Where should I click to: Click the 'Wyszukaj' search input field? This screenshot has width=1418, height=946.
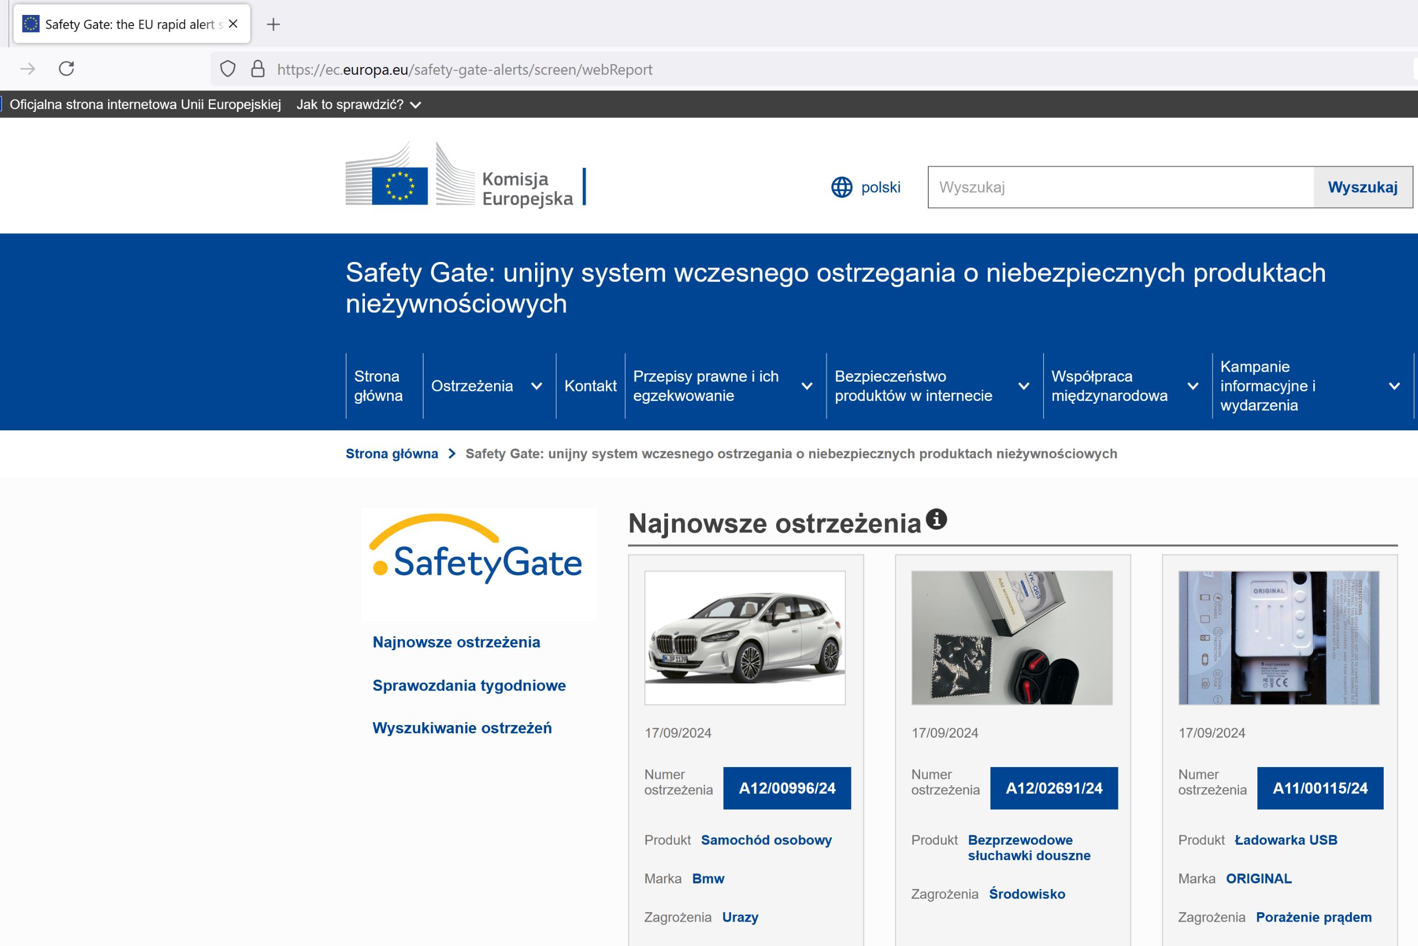(1121, 187)
